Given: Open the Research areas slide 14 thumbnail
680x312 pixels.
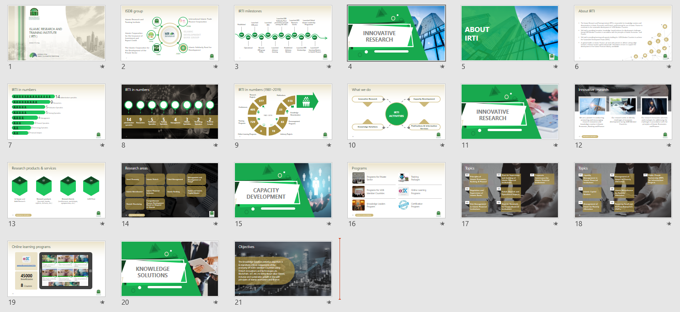Looking at the screenshot, I should 170,190.
